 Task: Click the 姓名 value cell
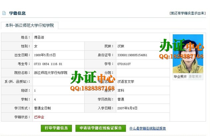(39, 38)
